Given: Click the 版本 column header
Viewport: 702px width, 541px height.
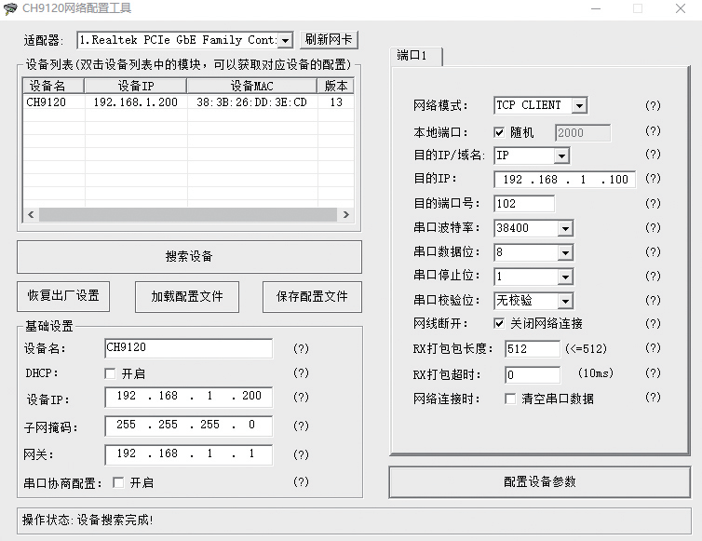Looking at the screenshot, I should [335, 86].
